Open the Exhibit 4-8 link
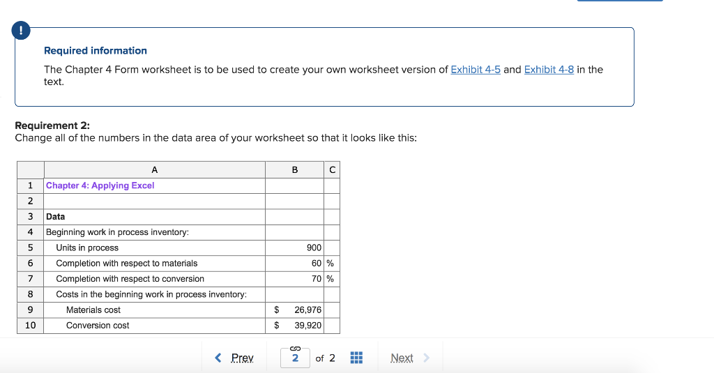This screenshot has height=373, width=714. (x=549, y=70)
